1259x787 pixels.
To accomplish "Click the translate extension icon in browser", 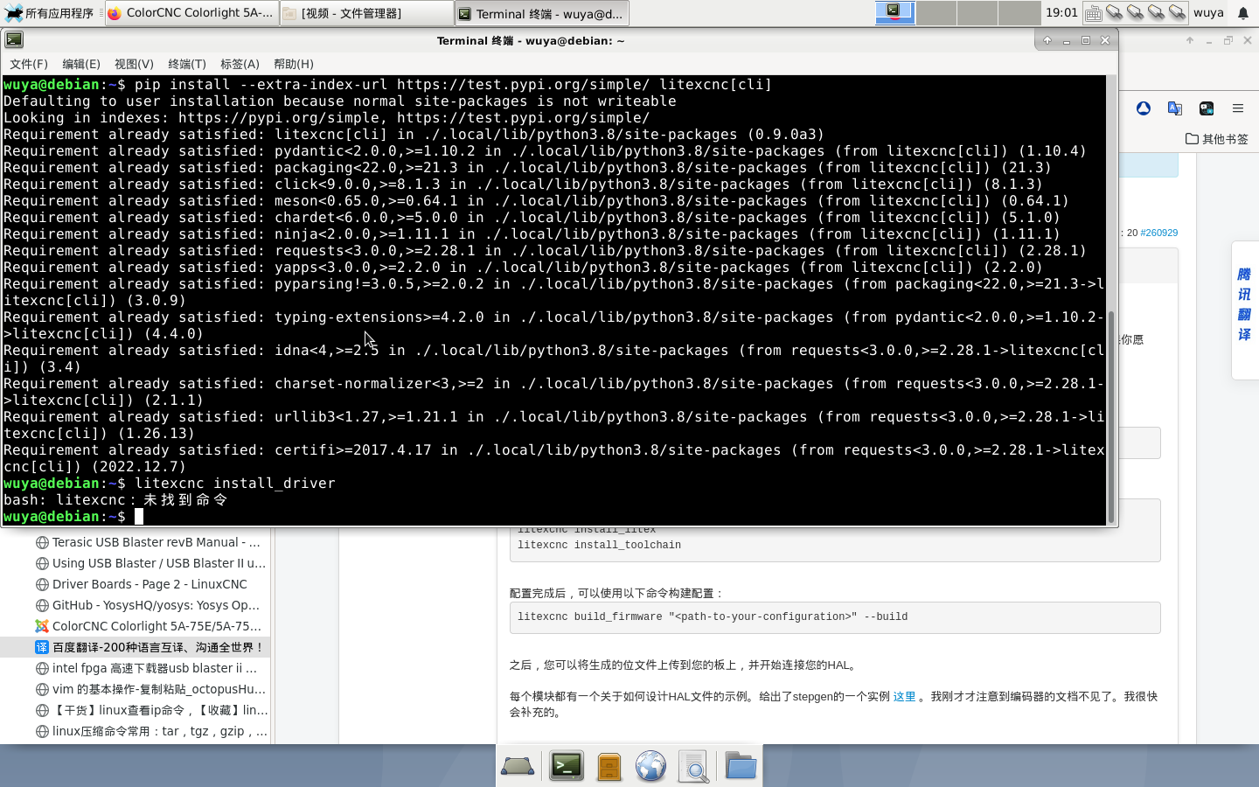I will pyautogui.click(x=1174, y=108).
